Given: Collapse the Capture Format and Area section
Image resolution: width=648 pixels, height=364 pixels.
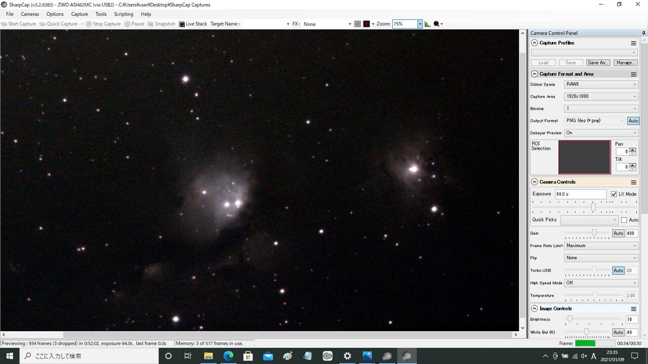Looking at the screenshot, I should [x=534, y=74].
